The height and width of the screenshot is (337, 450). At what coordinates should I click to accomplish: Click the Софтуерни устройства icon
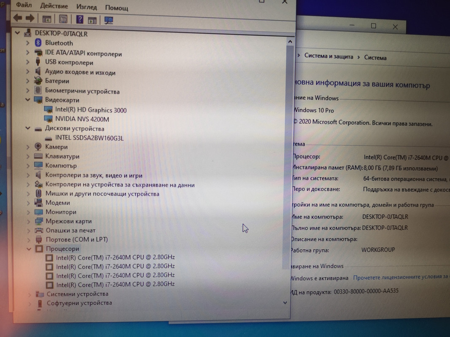point(40,303)
